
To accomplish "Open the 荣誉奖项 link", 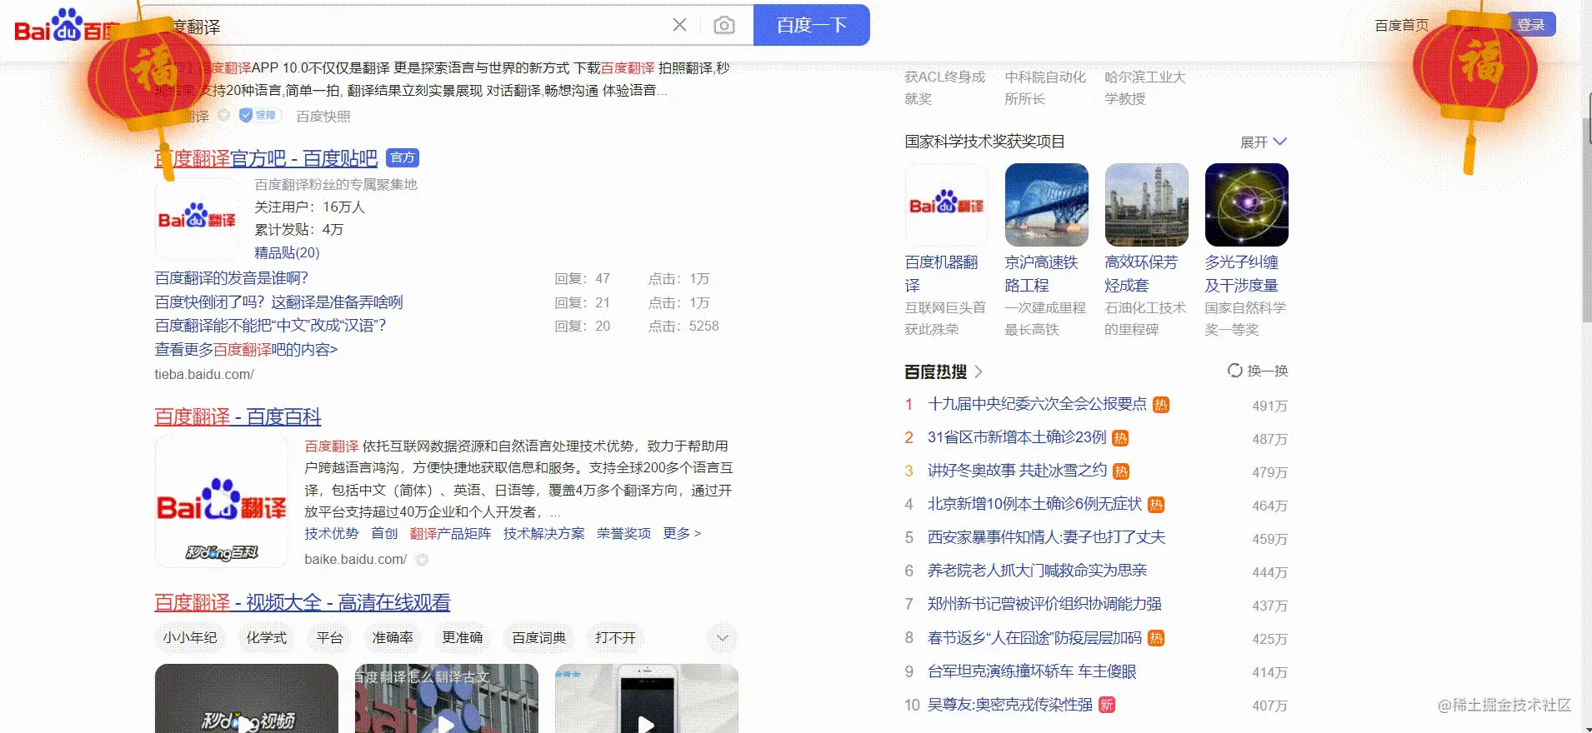I will pos(623,533).
